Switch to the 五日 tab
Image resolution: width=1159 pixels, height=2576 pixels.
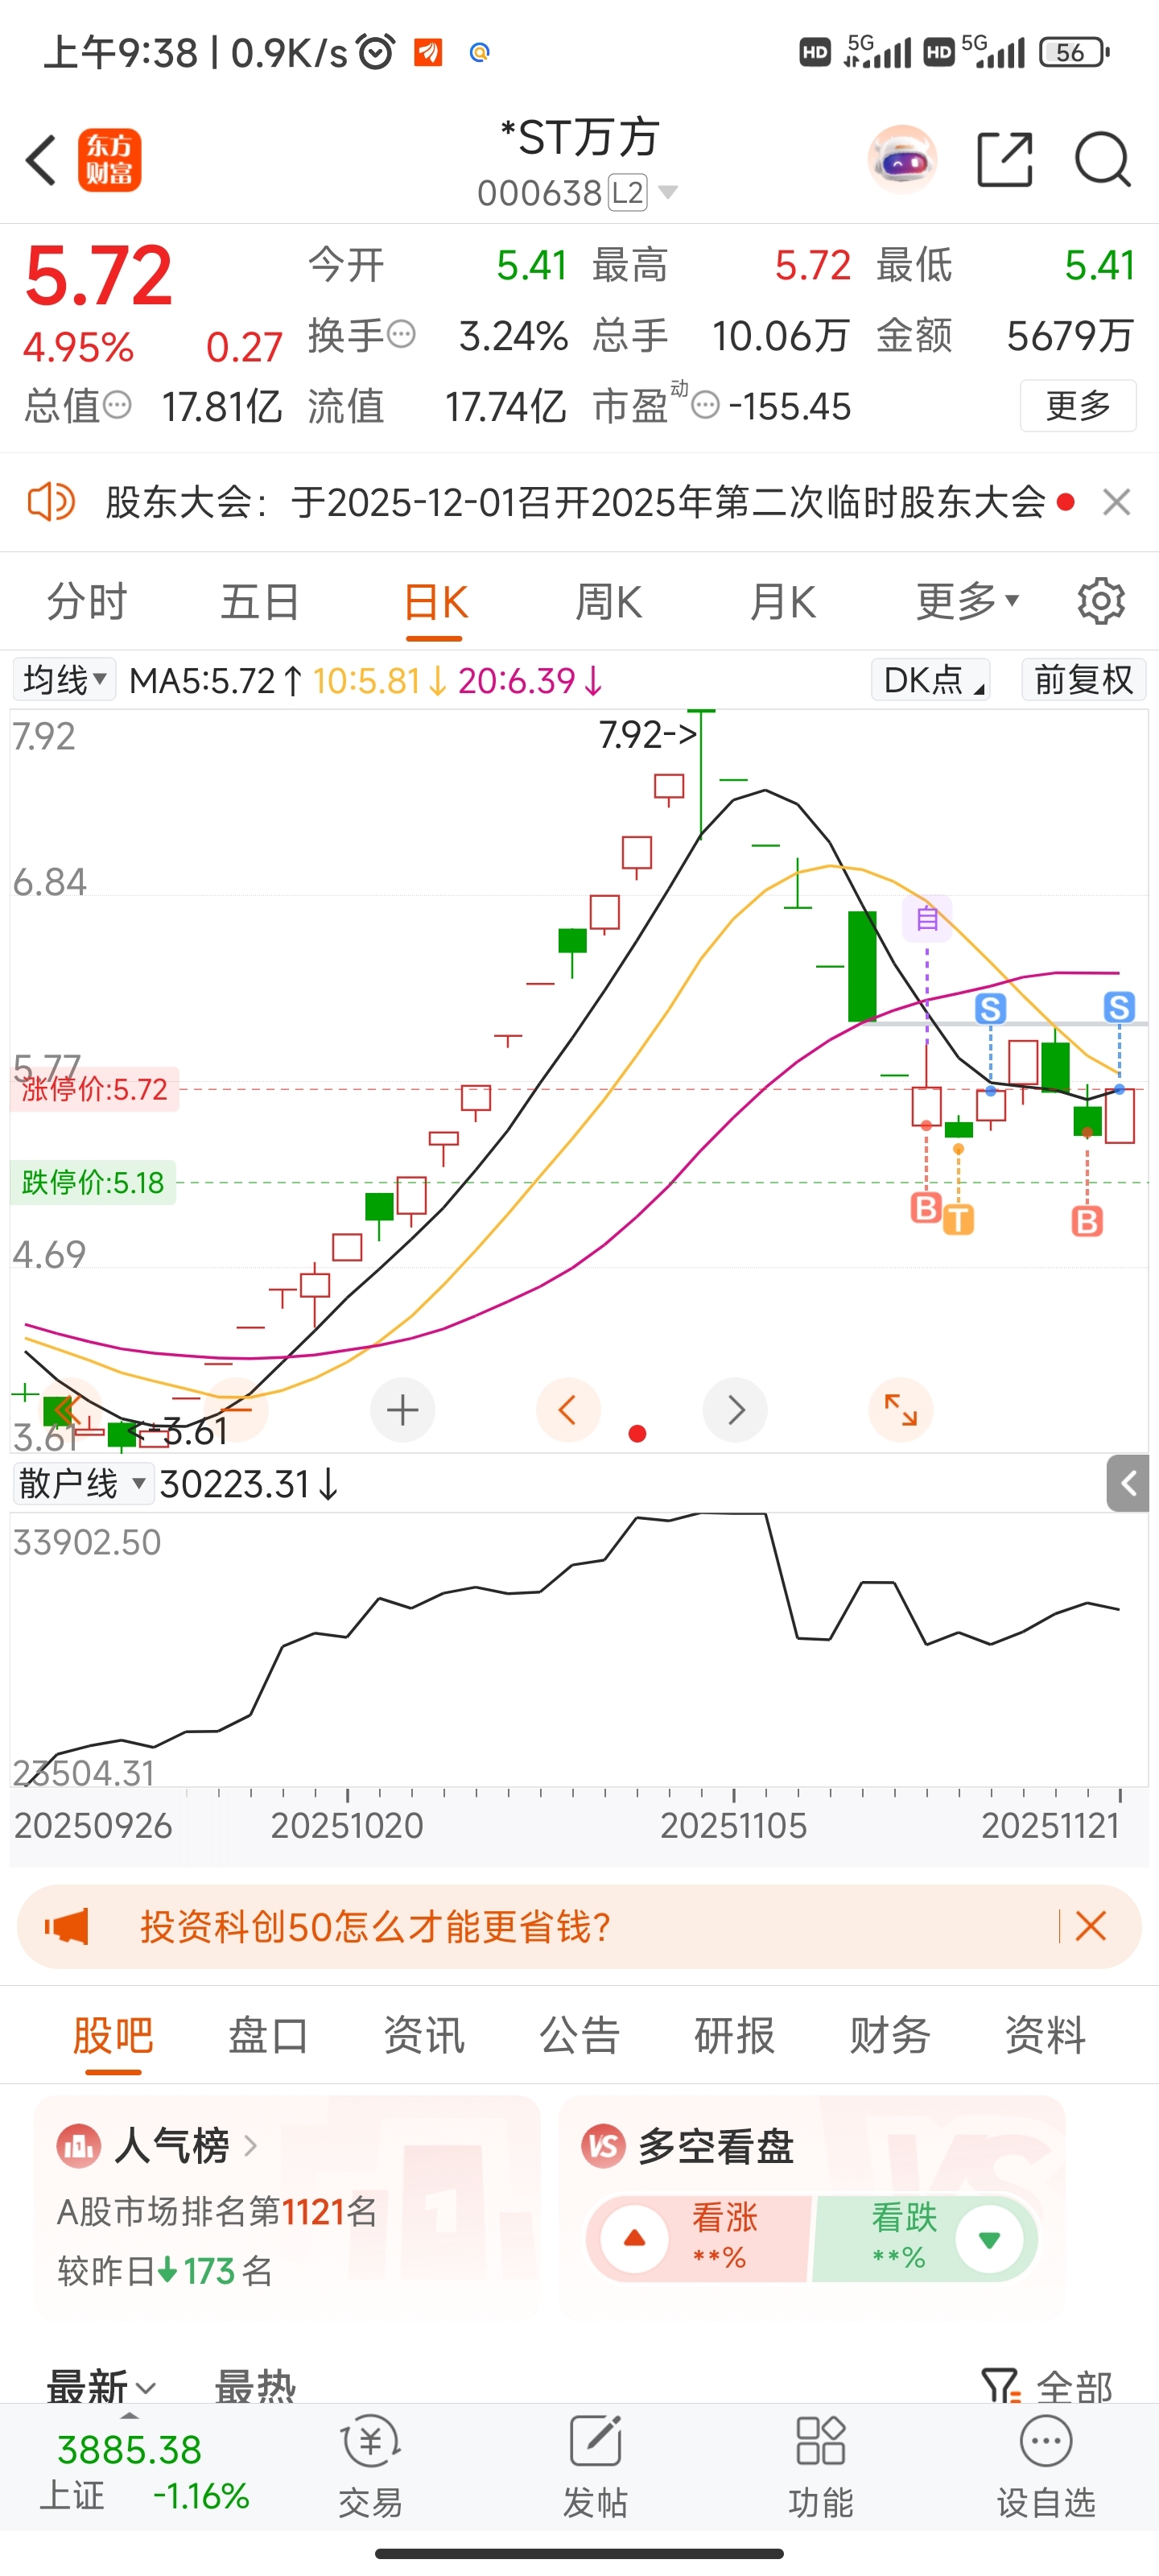pos(260,601)
